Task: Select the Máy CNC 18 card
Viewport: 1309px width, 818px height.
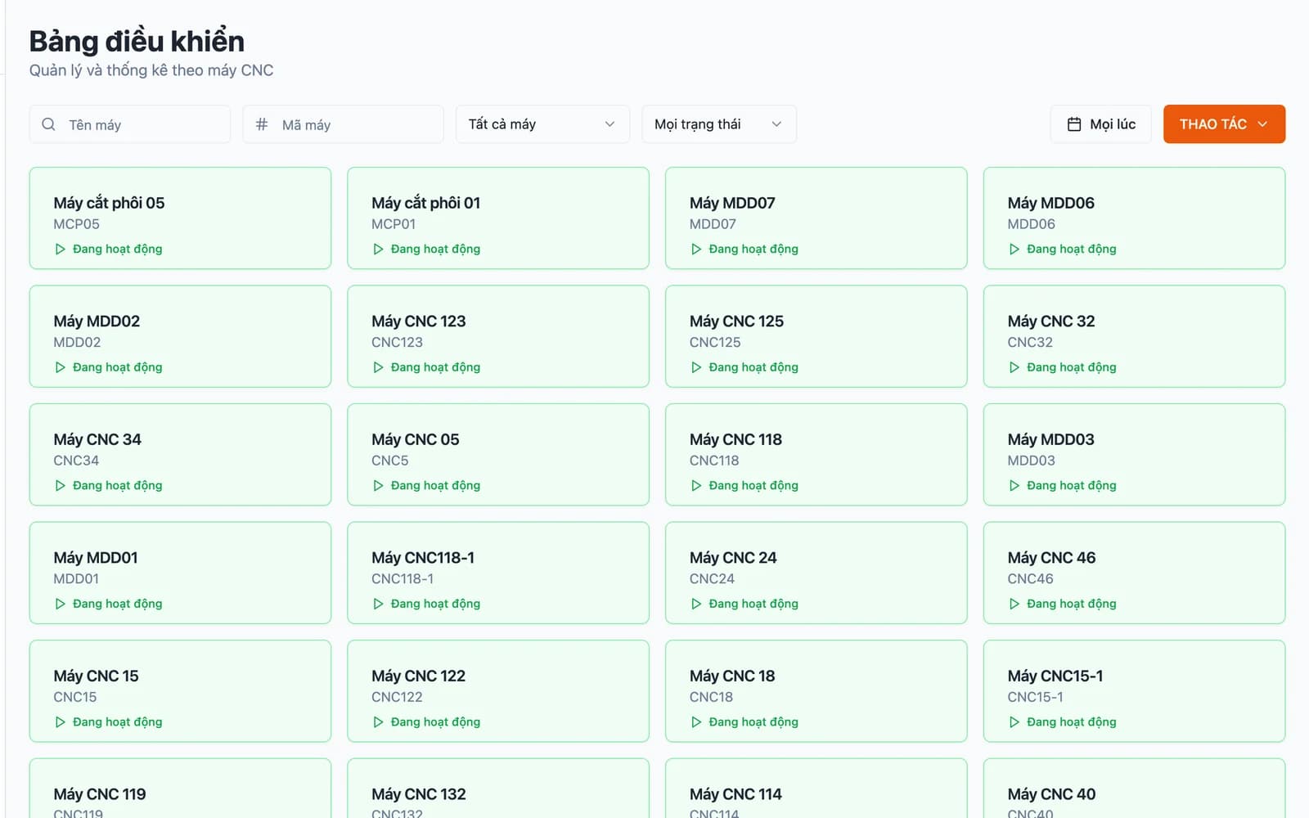Action: point(816,691)
